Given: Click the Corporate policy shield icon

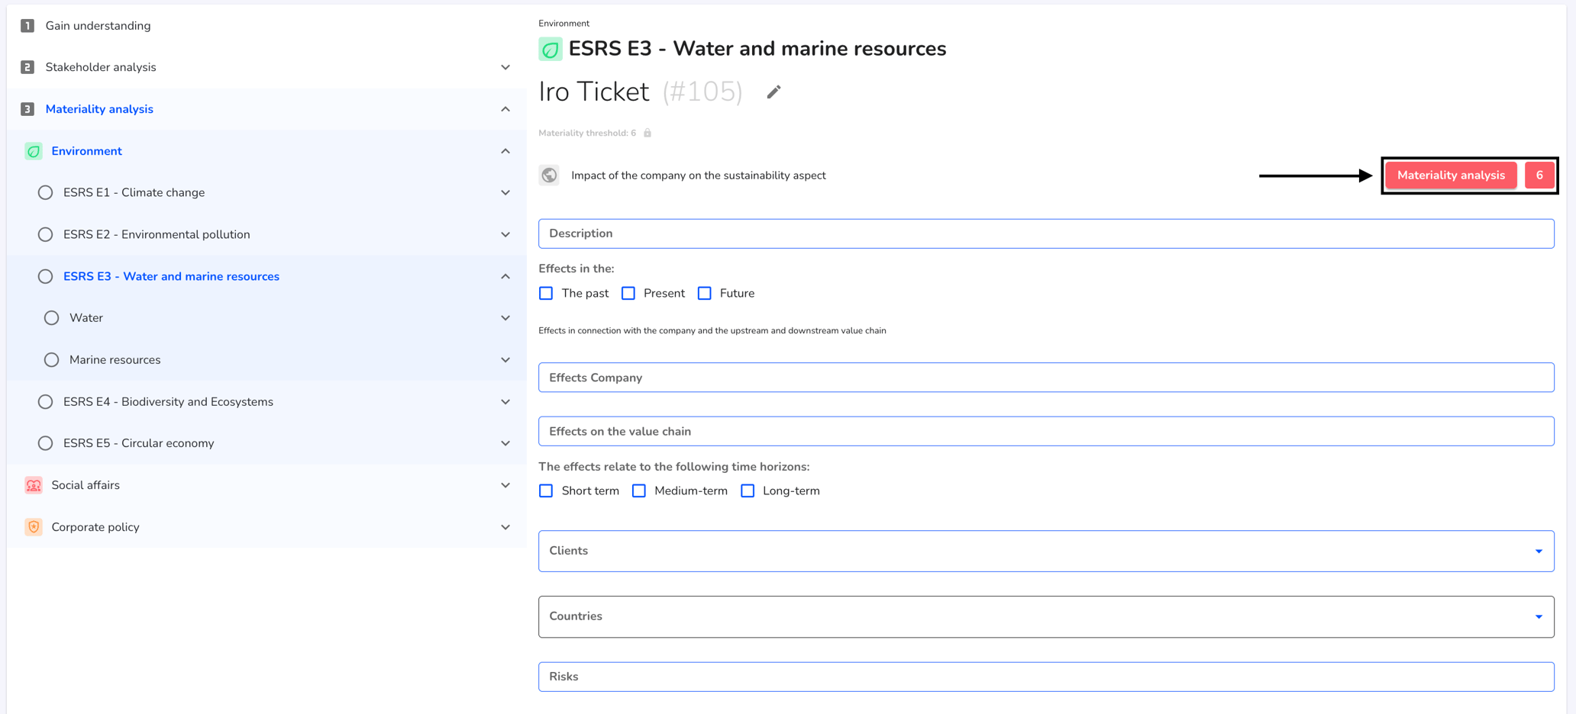Looking at the screenshot, I should [x=34, y=527].
